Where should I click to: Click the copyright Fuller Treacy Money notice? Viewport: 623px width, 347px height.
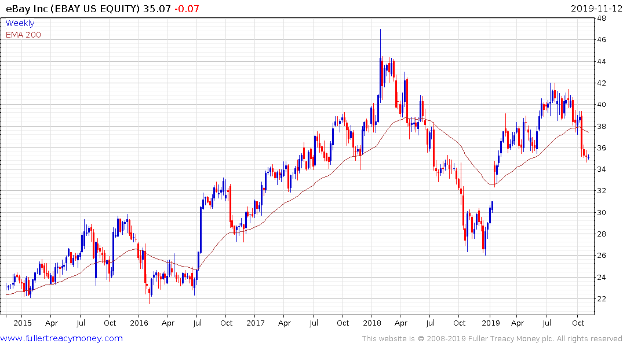(492, 339)
